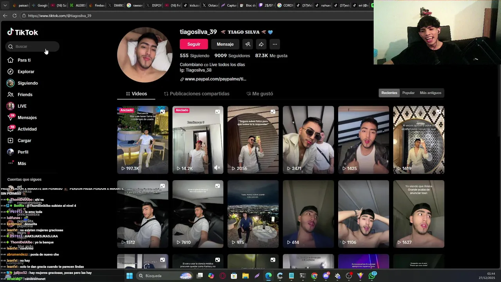Viewport: 501px width, 282px height.
Task: Click 555 Siguiendo count
Action: [195, 56]
